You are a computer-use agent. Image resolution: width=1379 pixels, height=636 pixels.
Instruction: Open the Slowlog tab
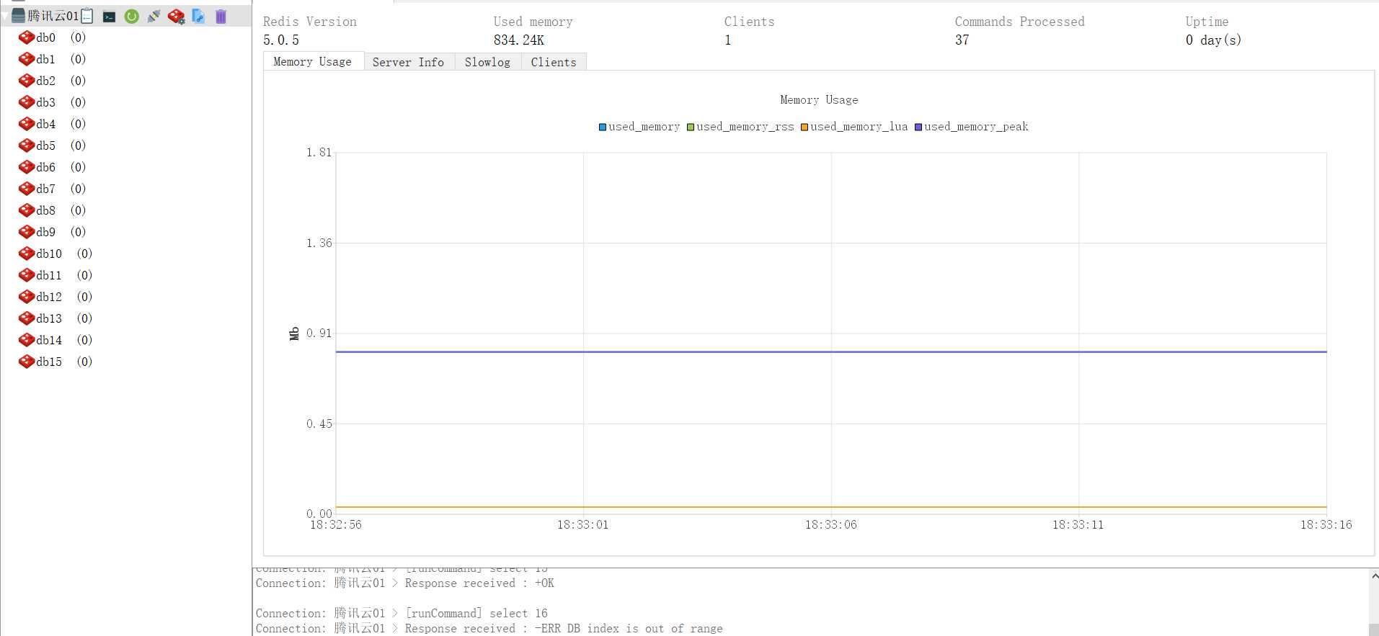tap(487, 62)
